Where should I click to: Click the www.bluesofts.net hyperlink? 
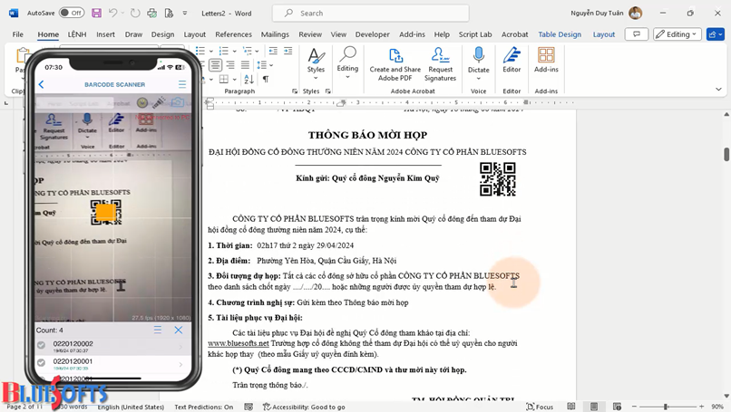[239, 343]
